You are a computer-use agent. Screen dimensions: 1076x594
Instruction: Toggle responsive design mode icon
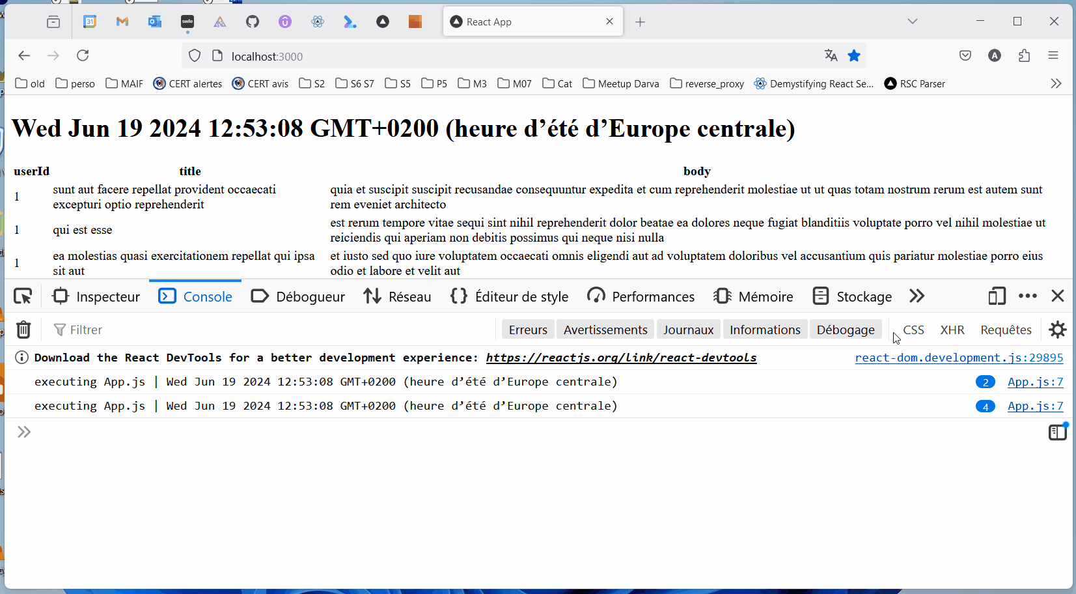[x=997, y=296]
